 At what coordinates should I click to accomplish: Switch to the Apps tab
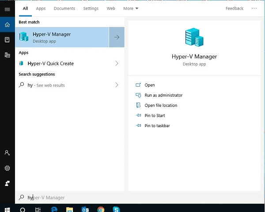click(41, 8)
